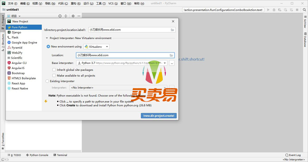Close the New Project dialog

coord(173,21)
